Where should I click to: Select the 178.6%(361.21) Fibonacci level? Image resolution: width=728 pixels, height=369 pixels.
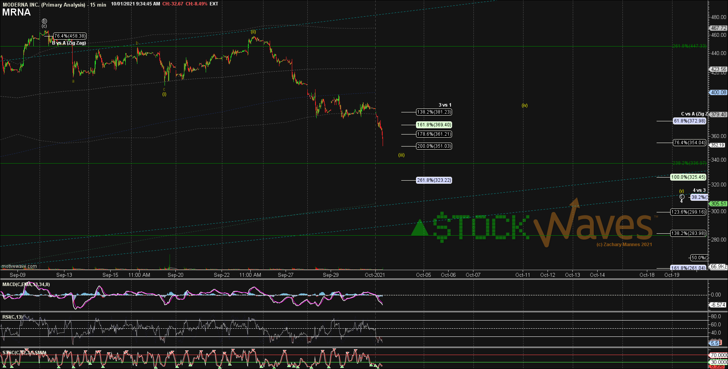tap(434, 134)
